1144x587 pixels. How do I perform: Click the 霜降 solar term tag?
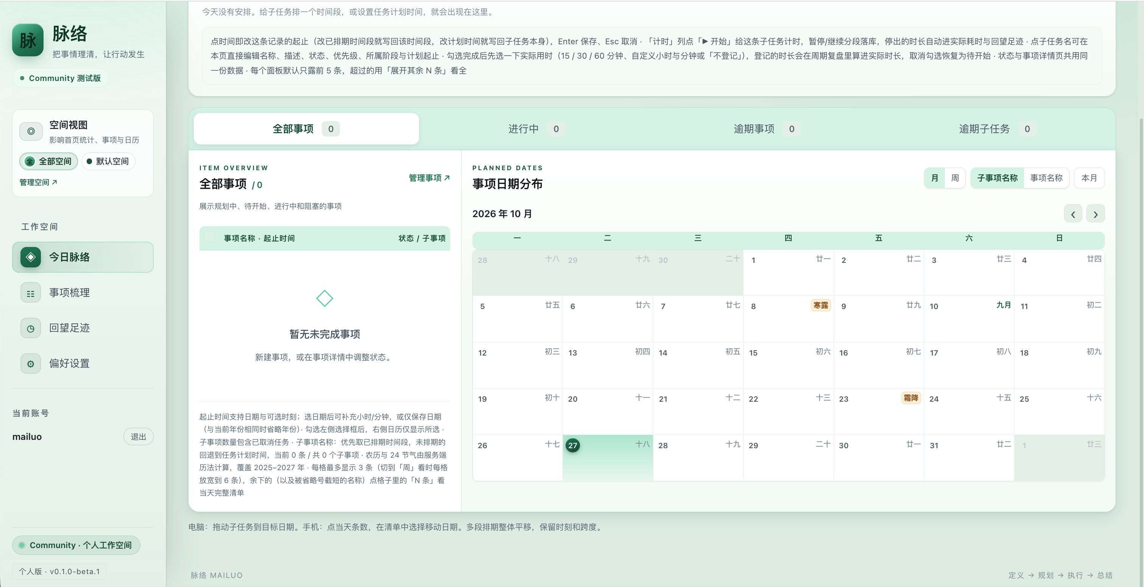click(x=911, y=398)
